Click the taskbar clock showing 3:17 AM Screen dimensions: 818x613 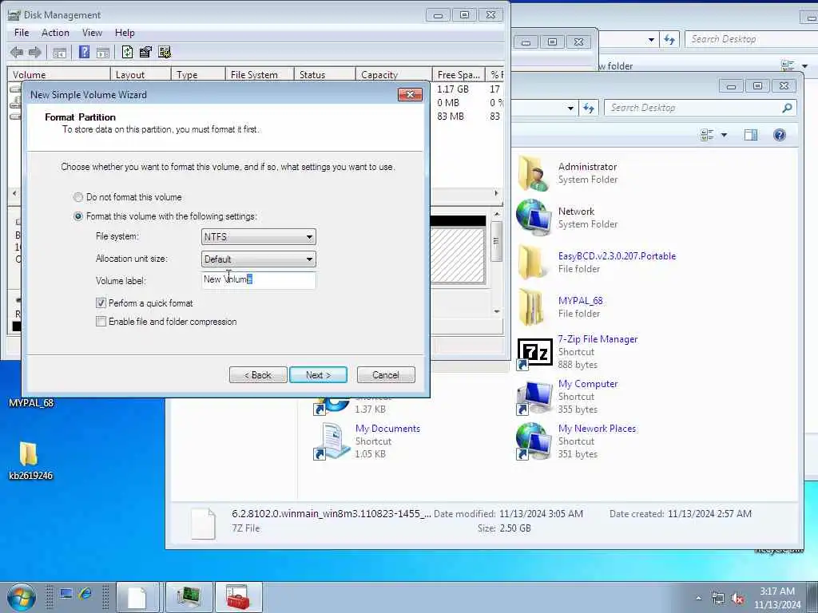pyautogui.click(x=777, y=598)
